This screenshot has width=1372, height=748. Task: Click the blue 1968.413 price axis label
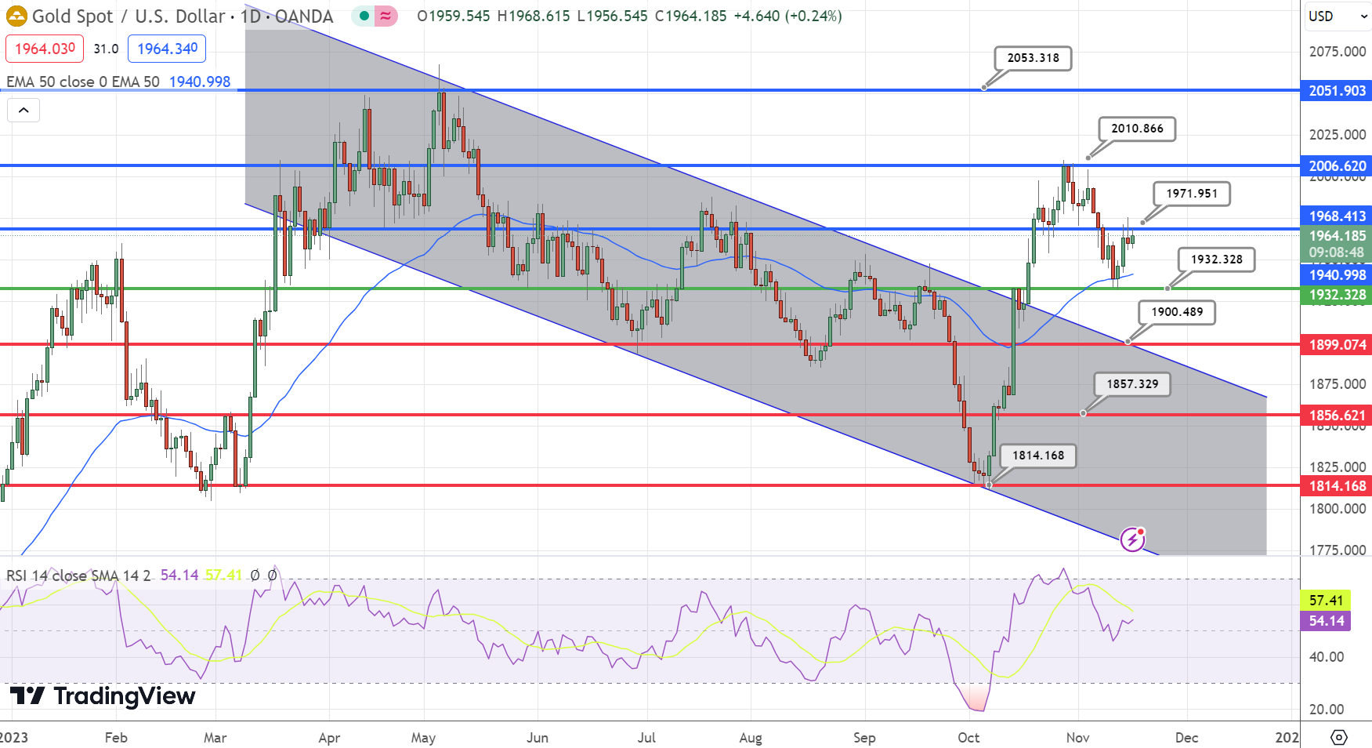click(x=1336, y=216)
